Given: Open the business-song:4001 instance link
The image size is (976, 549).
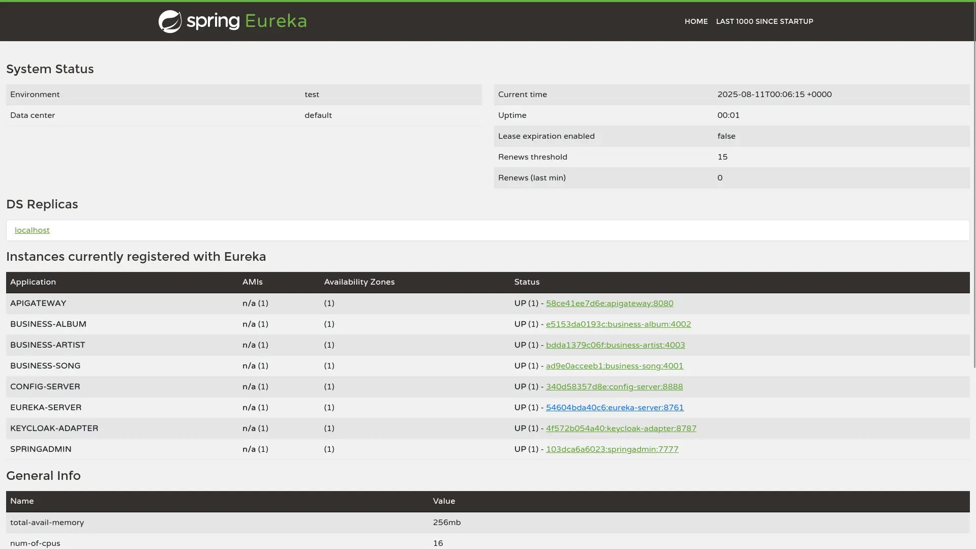Looking at the screenshot, I should pyautogui.click(x=615, y=366).
